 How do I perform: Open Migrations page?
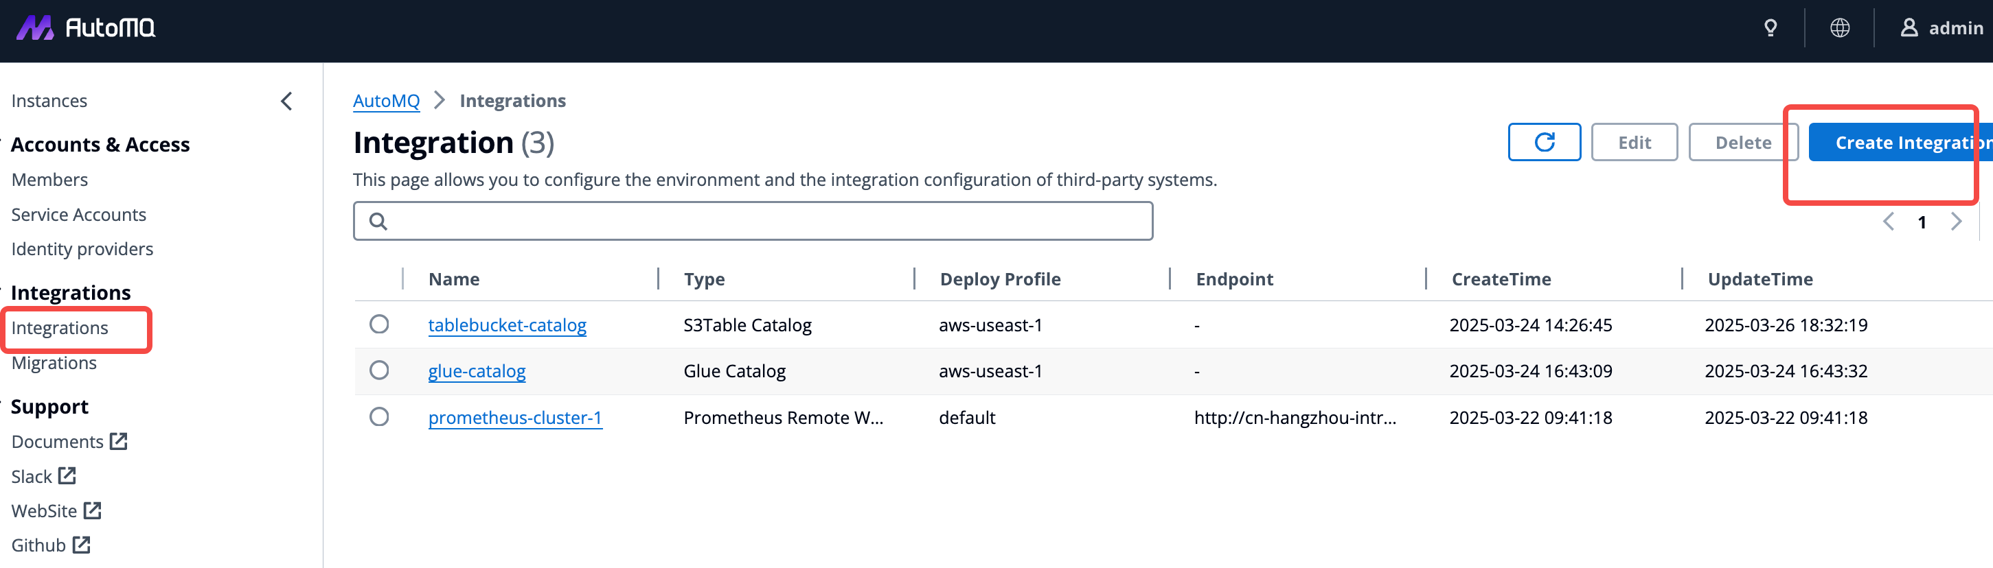coord(54,362)
